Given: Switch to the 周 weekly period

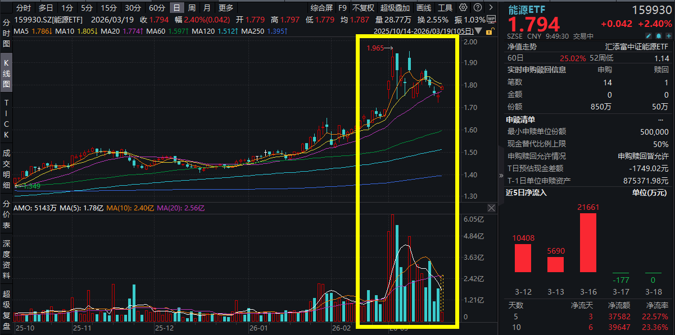Looking at the screenshot, I should coord(192,8).
